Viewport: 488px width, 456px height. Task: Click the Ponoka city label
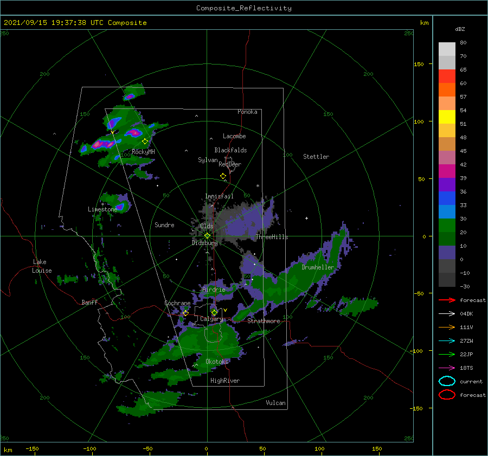coord(247,112)
